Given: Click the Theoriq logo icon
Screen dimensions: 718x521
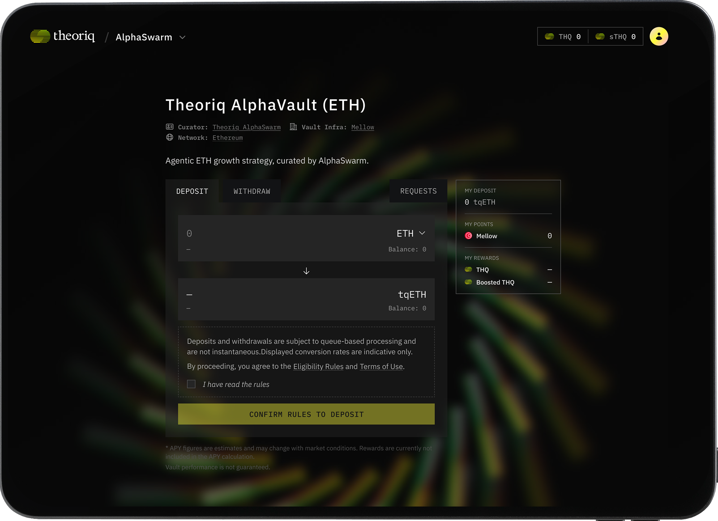Looking at the screenshot, I should pyautogui.click(x=40, y=36).
